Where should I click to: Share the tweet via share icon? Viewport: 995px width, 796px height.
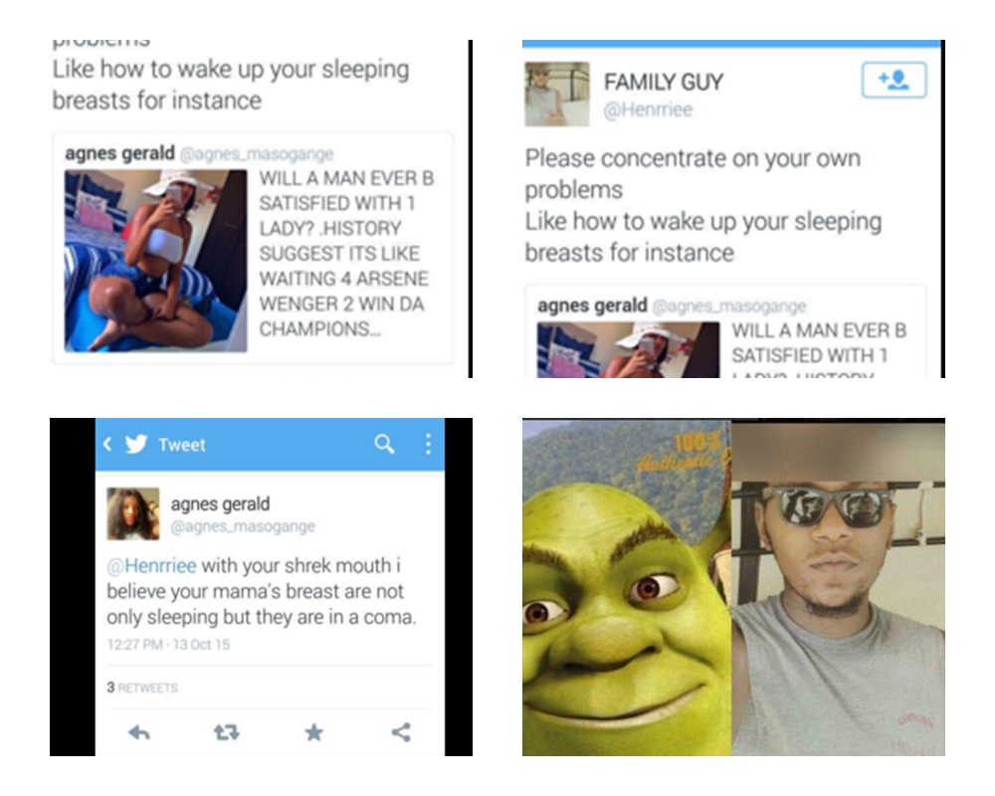(401, 732)
